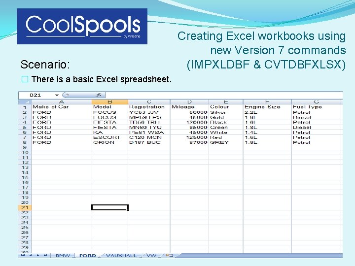This screenshot has height=266, width=355.
Task: Select column E header
Action: 226,102
